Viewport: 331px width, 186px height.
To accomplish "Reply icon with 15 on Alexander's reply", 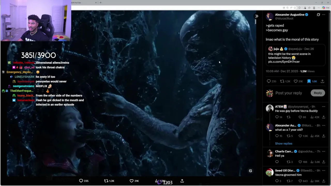I will coord(279,136).
